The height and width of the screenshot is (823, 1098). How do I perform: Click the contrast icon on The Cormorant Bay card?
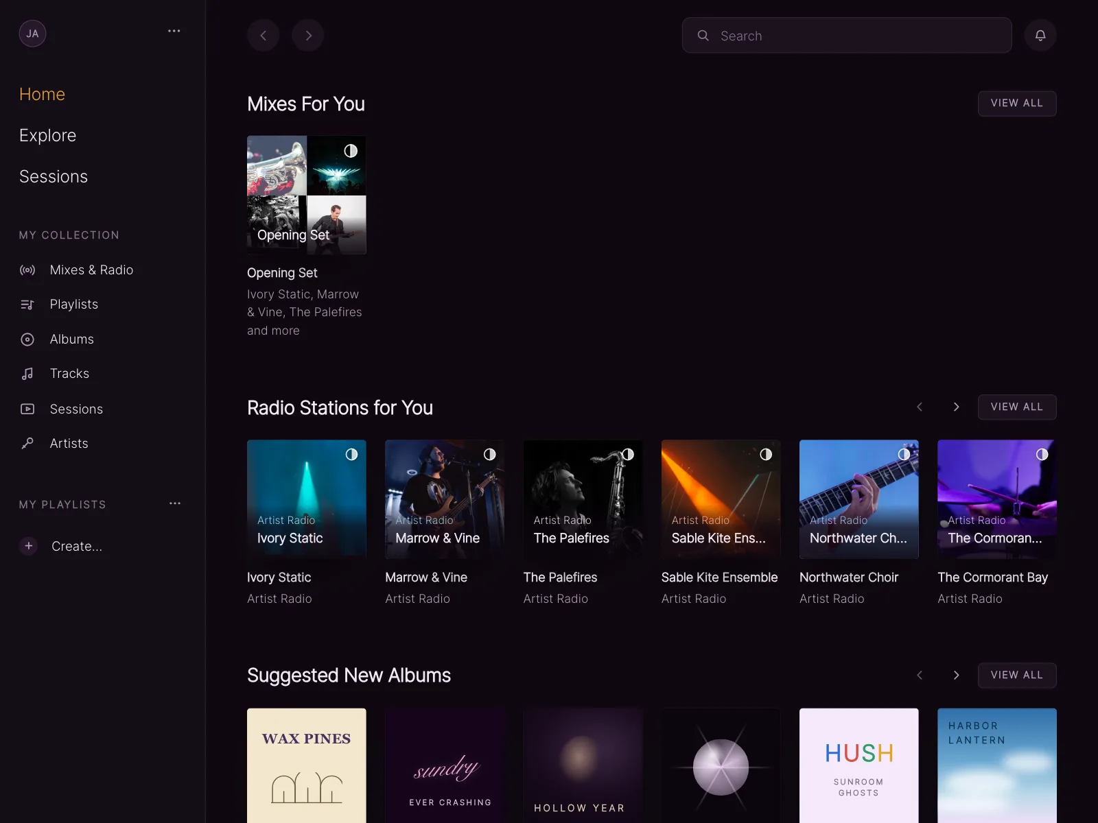pyautogui.click(x=1042, y=455)
